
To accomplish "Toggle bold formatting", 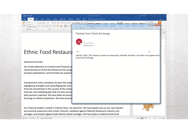I will 39,26.
